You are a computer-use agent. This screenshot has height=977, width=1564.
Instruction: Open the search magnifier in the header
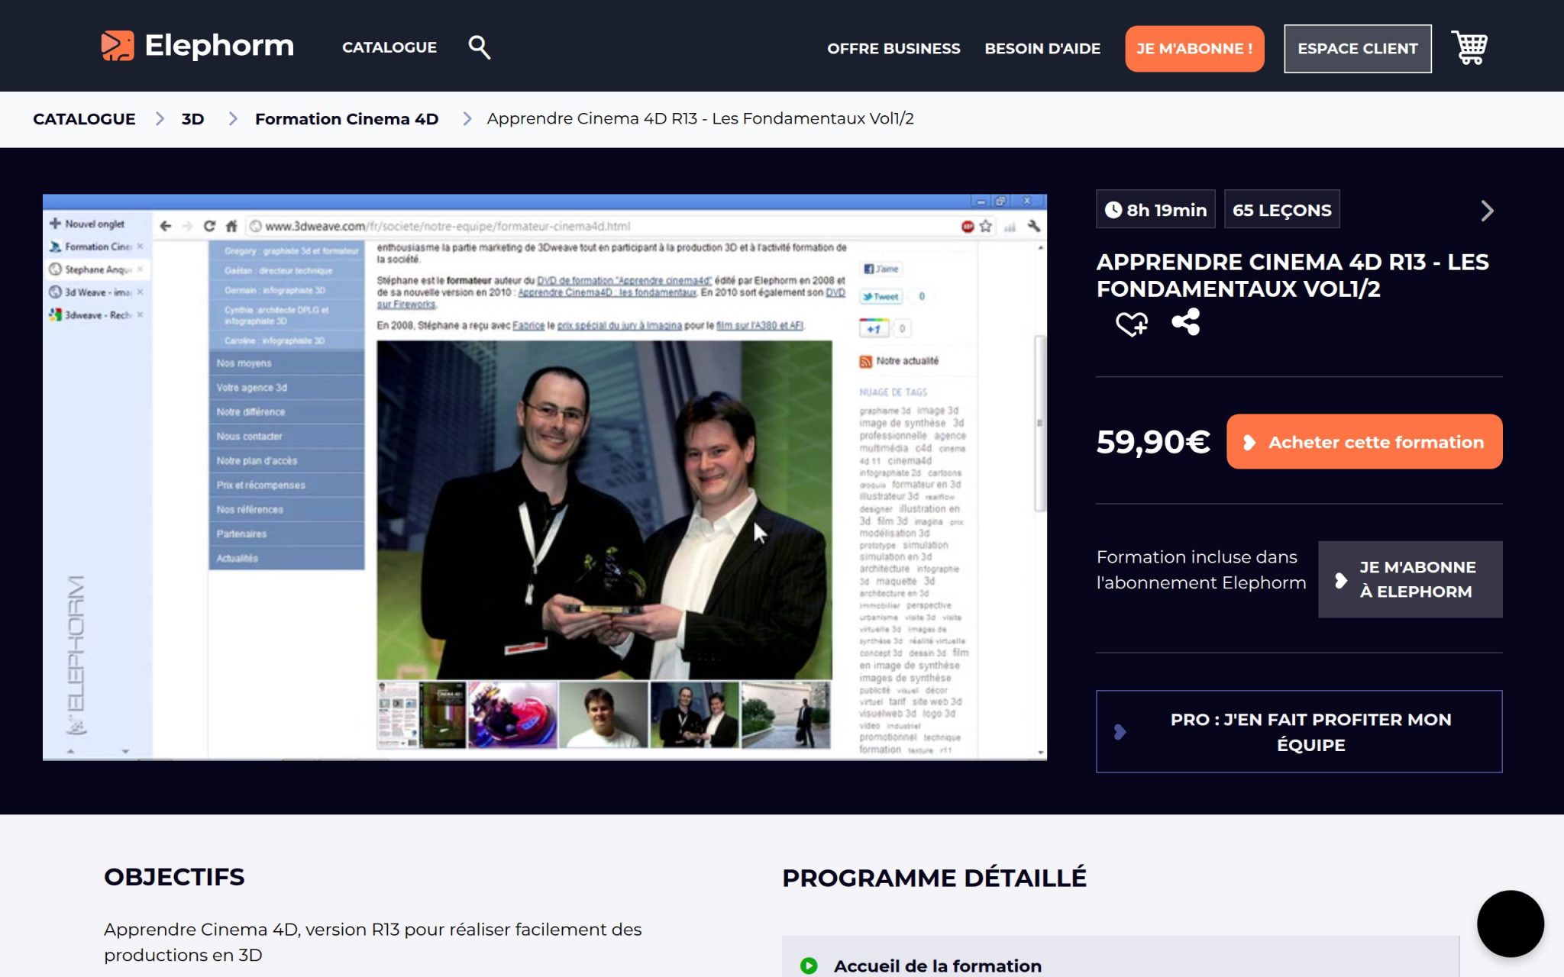479,47
